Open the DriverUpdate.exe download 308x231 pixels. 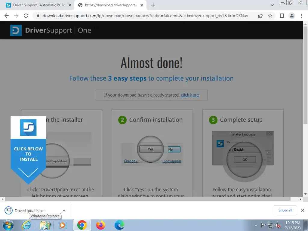pyautogui.click(x=29, y=211)
